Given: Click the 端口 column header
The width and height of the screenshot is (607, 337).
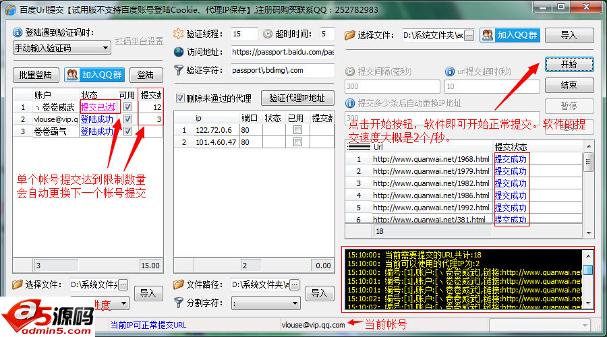Looking at the screenshot, I should (250, 118).
